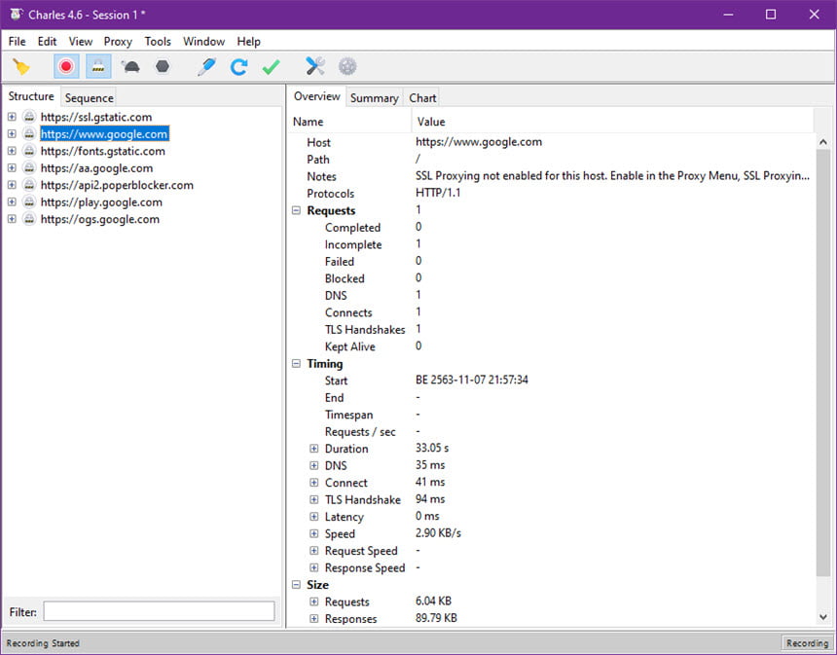Click the globe icon beside www.google.com
Viewport: 837px width, 655px height.
point(29,133)
